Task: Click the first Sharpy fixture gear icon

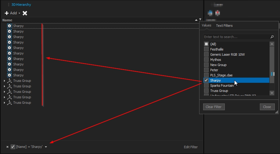Action: coord(9,26)
